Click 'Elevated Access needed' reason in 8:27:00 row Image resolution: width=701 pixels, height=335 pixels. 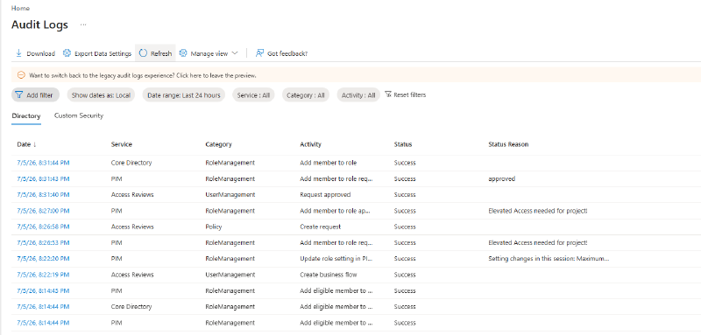[538, 211]
